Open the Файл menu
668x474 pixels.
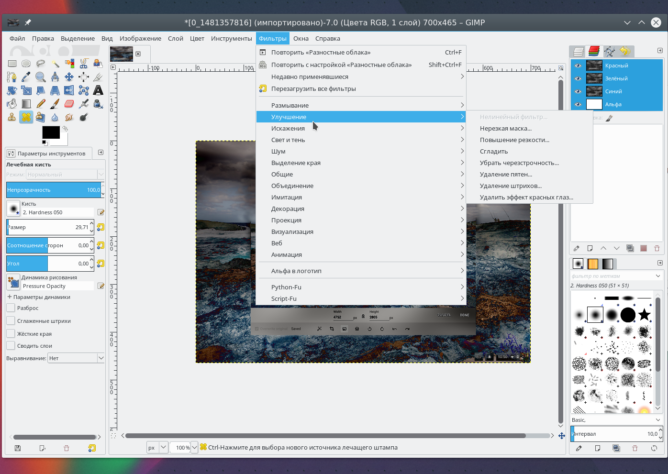(x=17, y=38)
